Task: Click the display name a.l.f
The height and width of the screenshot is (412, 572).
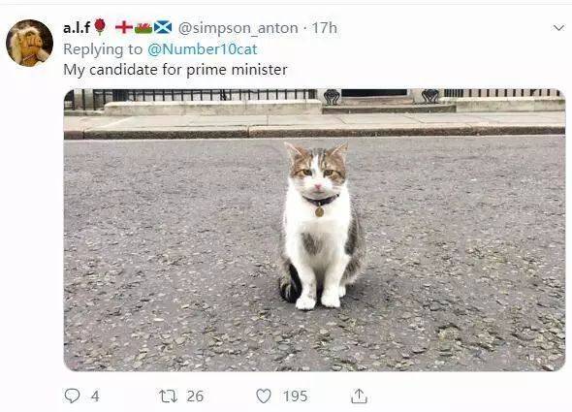Action: pos(77,28)
